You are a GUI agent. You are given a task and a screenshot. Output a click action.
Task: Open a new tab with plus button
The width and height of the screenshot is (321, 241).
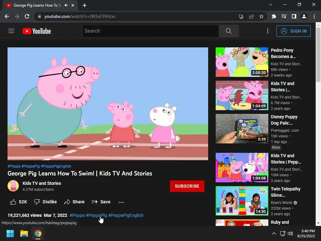[x=85, y=5]
